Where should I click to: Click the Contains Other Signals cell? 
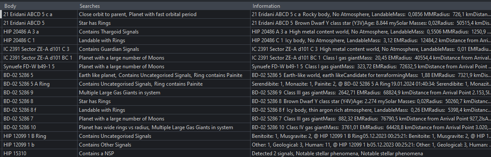[164, 145]
